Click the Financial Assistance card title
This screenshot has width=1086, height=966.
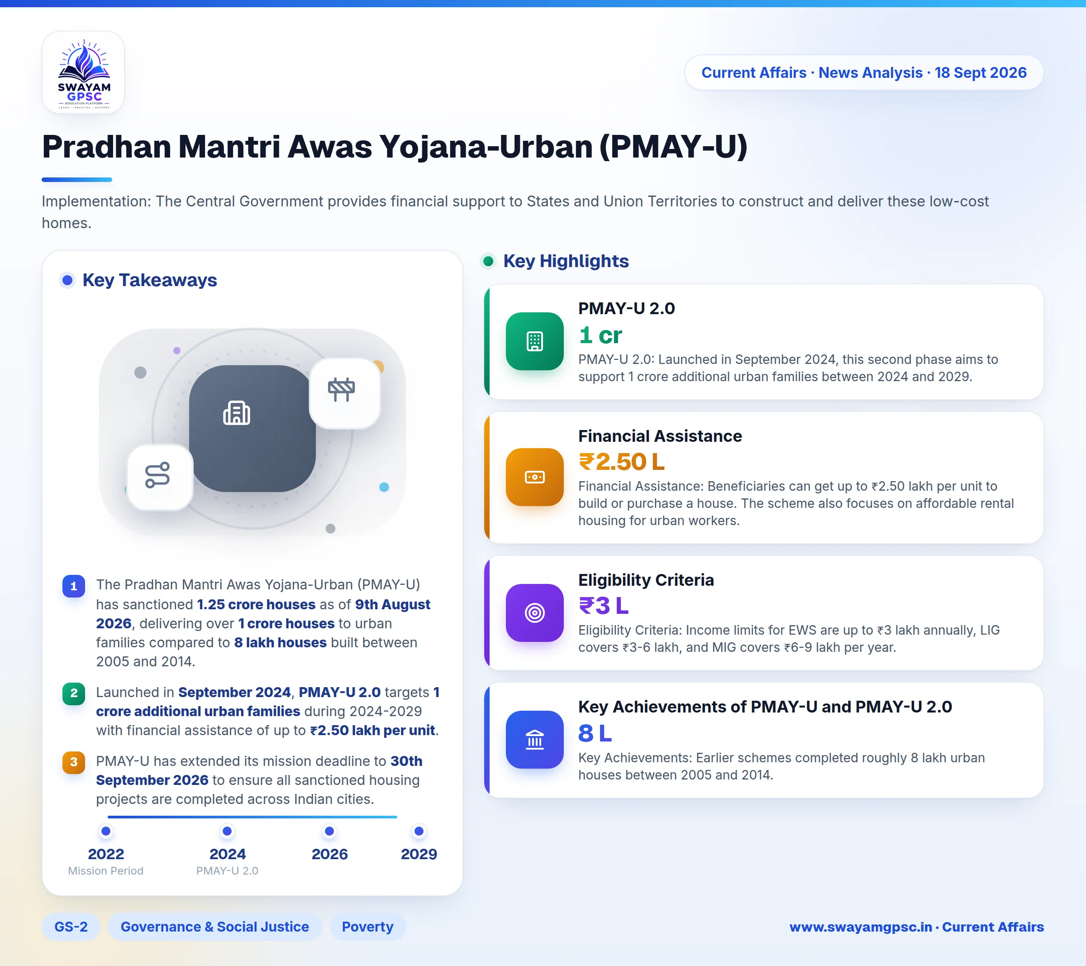(660, 436)
